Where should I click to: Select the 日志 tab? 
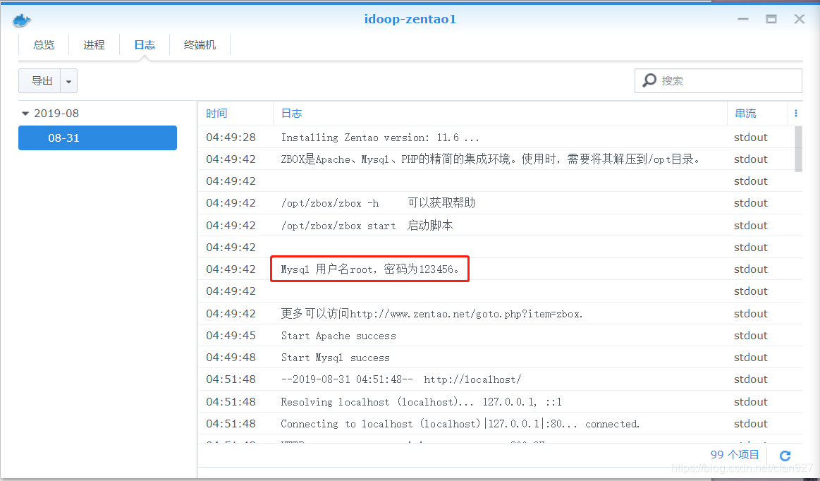pyautogui.click(x=145, y=45)
